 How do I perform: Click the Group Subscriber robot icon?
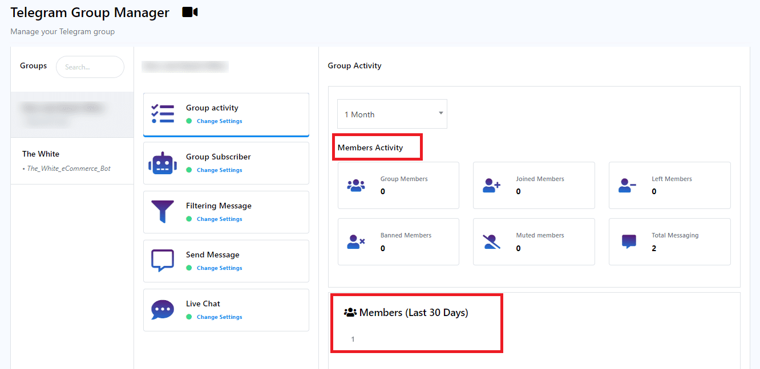pos(163,163)
